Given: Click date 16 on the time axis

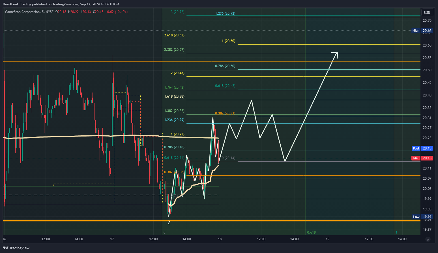Looking at the screenshot, I should pyautogui.click(x=4, y=239).
